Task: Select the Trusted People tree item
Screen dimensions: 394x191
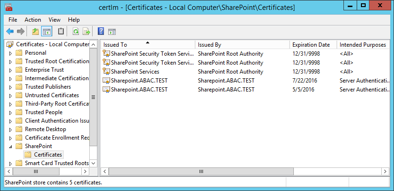Action: point(43,112)
